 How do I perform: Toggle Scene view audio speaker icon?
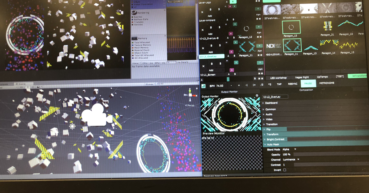33,87
